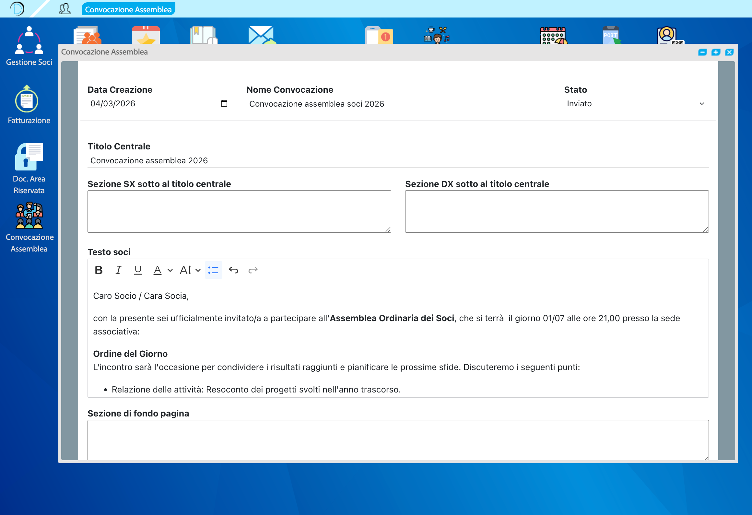The height and width of the screenshot is (515, 752).
Task: Open the person with hobbies desktop icon
Action: pos(437,35)
